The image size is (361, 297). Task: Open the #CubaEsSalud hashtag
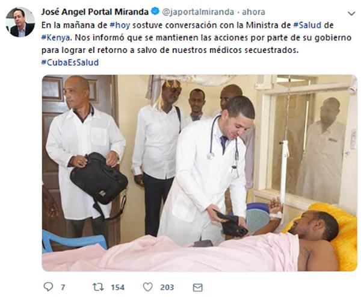coord(70,63)
